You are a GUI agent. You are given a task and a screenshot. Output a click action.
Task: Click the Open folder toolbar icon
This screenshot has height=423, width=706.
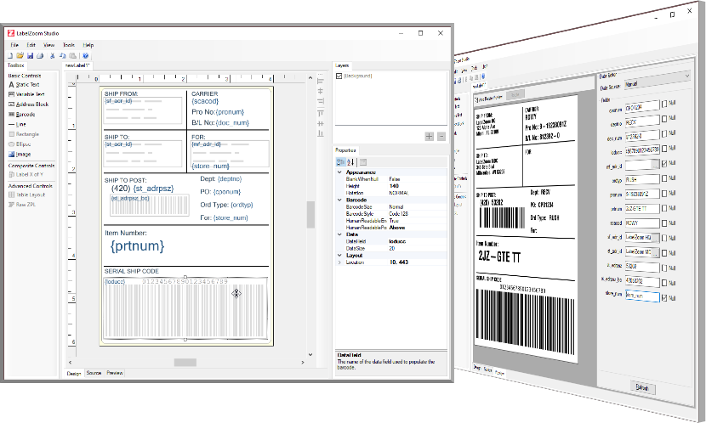tap(20, 56)
